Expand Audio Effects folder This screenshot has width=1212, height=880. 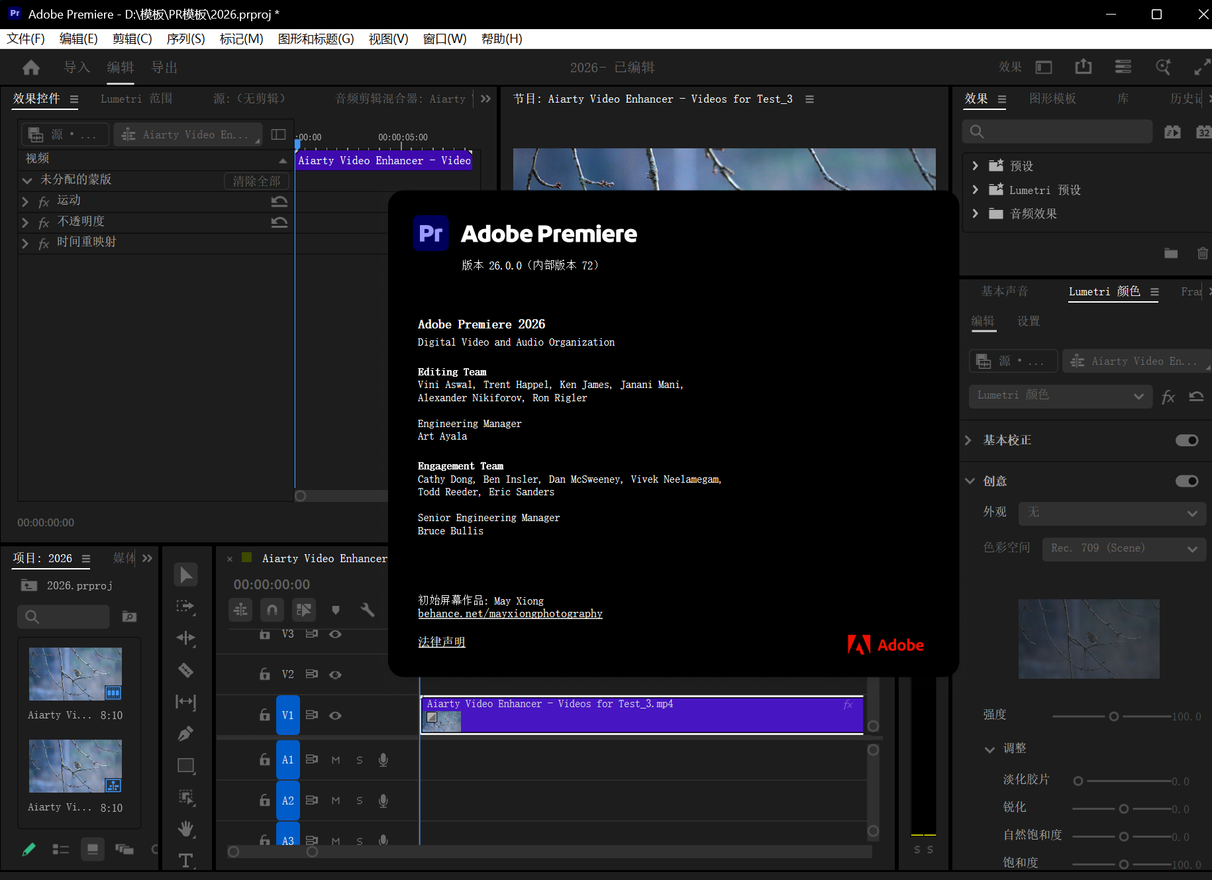[975, 213]
